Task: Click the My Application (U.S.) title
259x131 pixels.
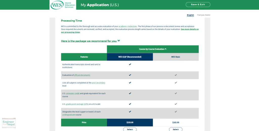Action: (100, 5)
